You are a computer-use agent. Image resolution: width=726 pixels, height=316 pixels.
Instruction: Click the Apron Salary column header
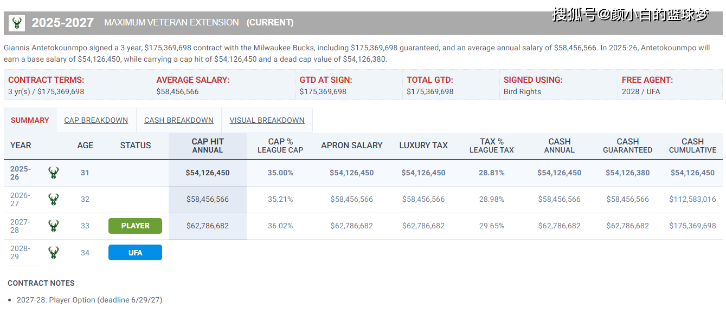352,146
